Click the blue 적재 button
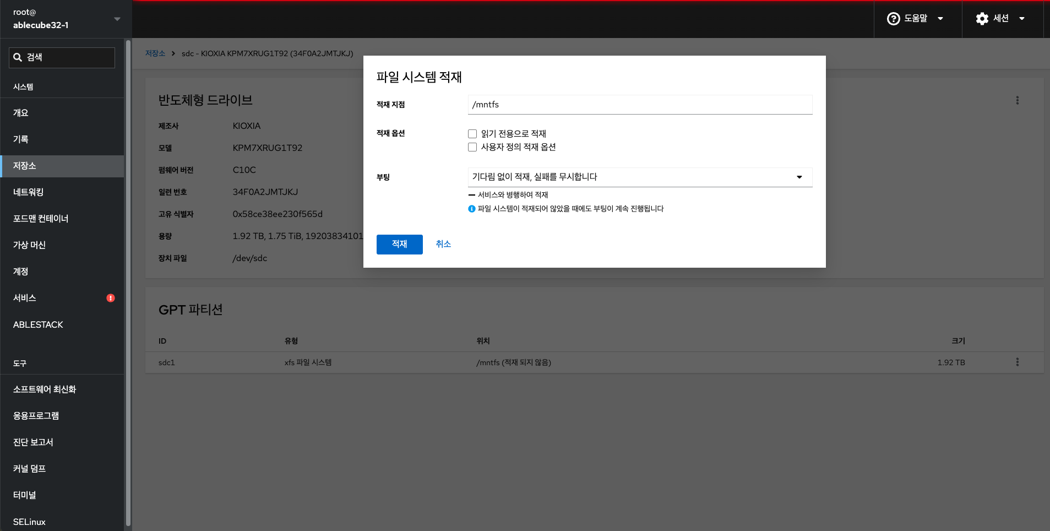Image resolution: width=1050 pixels, height=531 pixels. 399,244
